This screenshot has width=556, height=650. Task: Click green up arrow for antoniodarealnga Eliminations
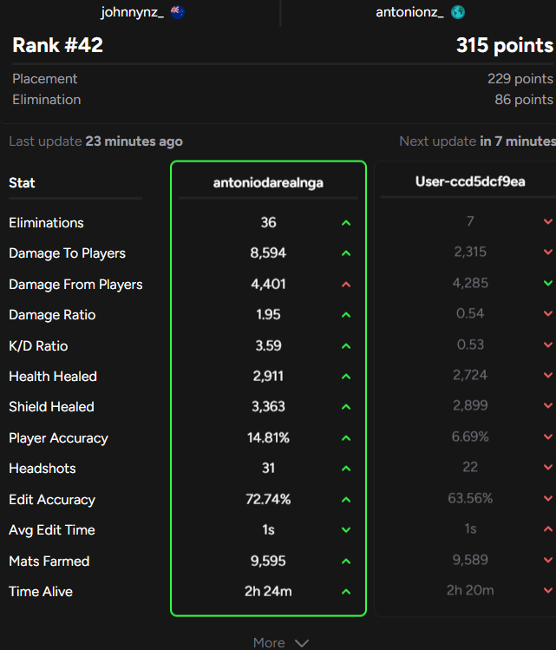pyautogui.click(x=346, y=223)
